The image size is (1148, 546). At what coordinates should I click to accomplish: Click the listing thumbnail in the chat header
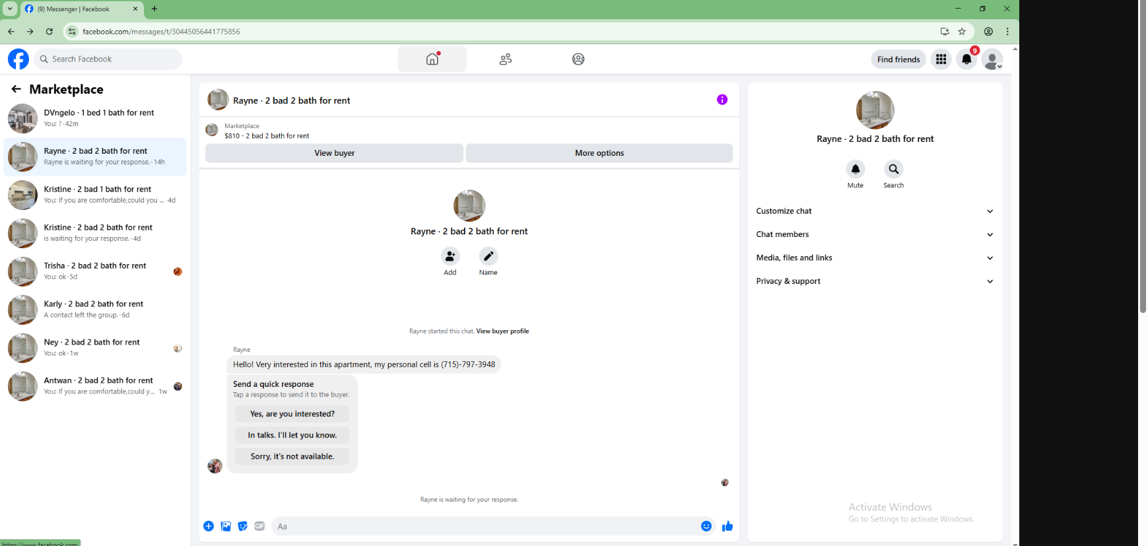[218, 100]
